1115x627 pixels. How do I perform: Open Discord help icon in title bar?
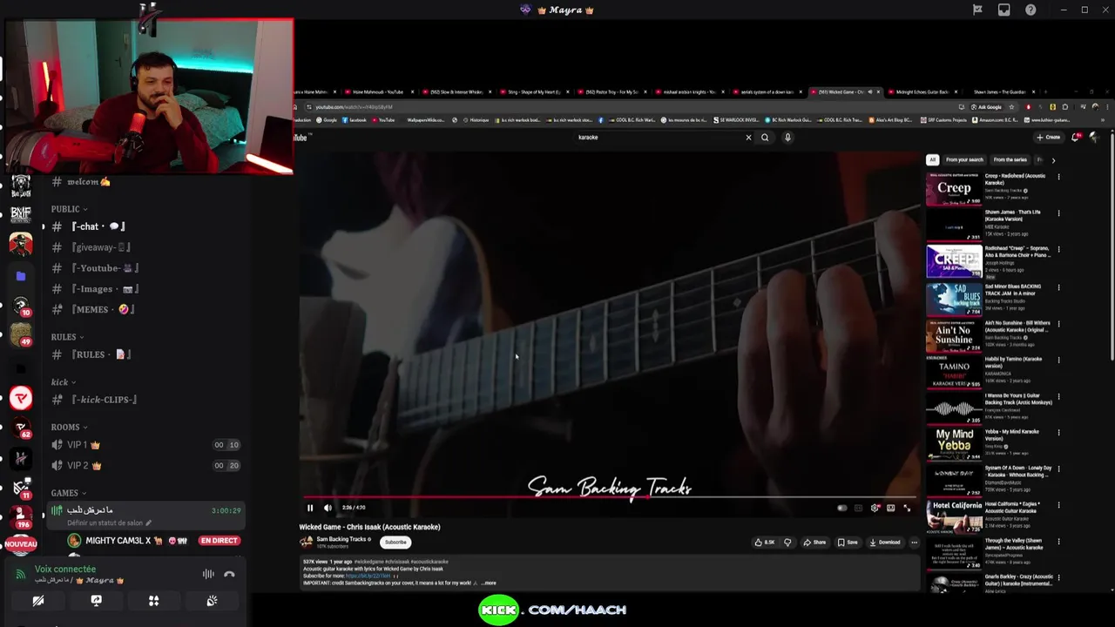pyautogui.click(x=1031, y=10)
